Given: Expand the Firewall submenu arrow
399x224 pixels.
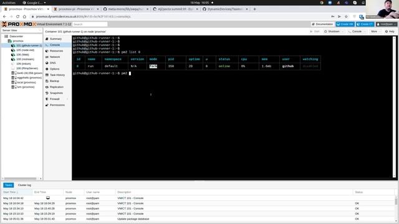Looking at the screenshot, I should (x=67, y=99).
